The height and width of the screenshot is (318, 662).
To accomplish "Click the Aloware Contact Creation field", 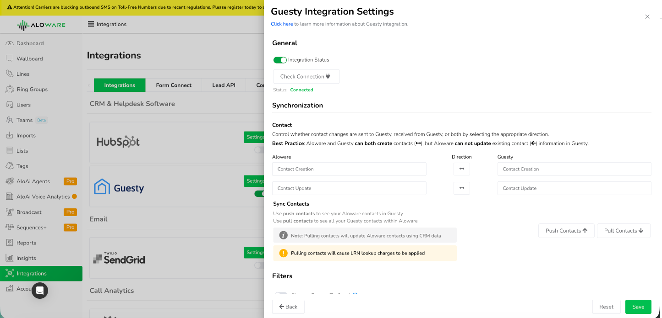I will [349, 169].
